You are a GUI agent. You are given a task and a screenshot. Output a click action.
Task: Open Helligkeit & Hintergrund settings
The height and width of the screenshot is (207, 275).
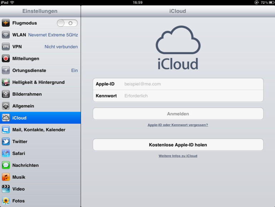pyautogui.click(x=40, y=82)
